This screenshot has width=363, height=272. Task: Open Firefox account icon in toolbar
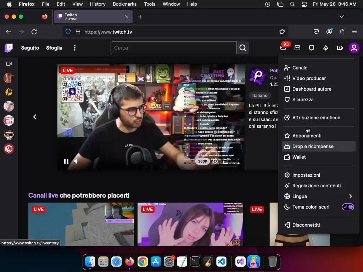(x=329, y=32)
